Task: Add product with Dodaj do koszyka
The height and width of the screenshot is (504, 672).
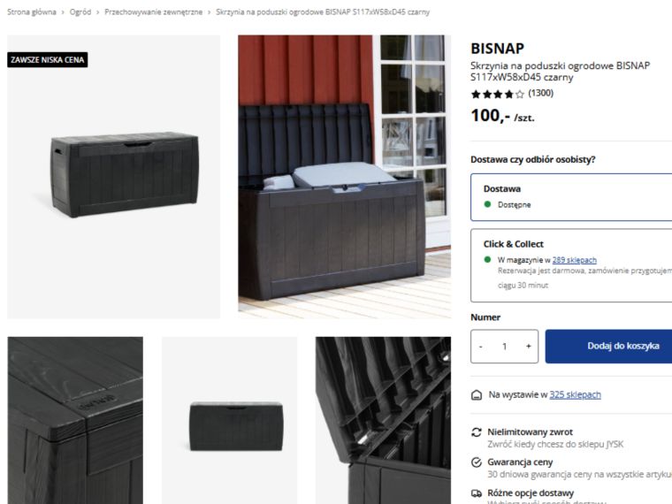Action: point(608,347)
